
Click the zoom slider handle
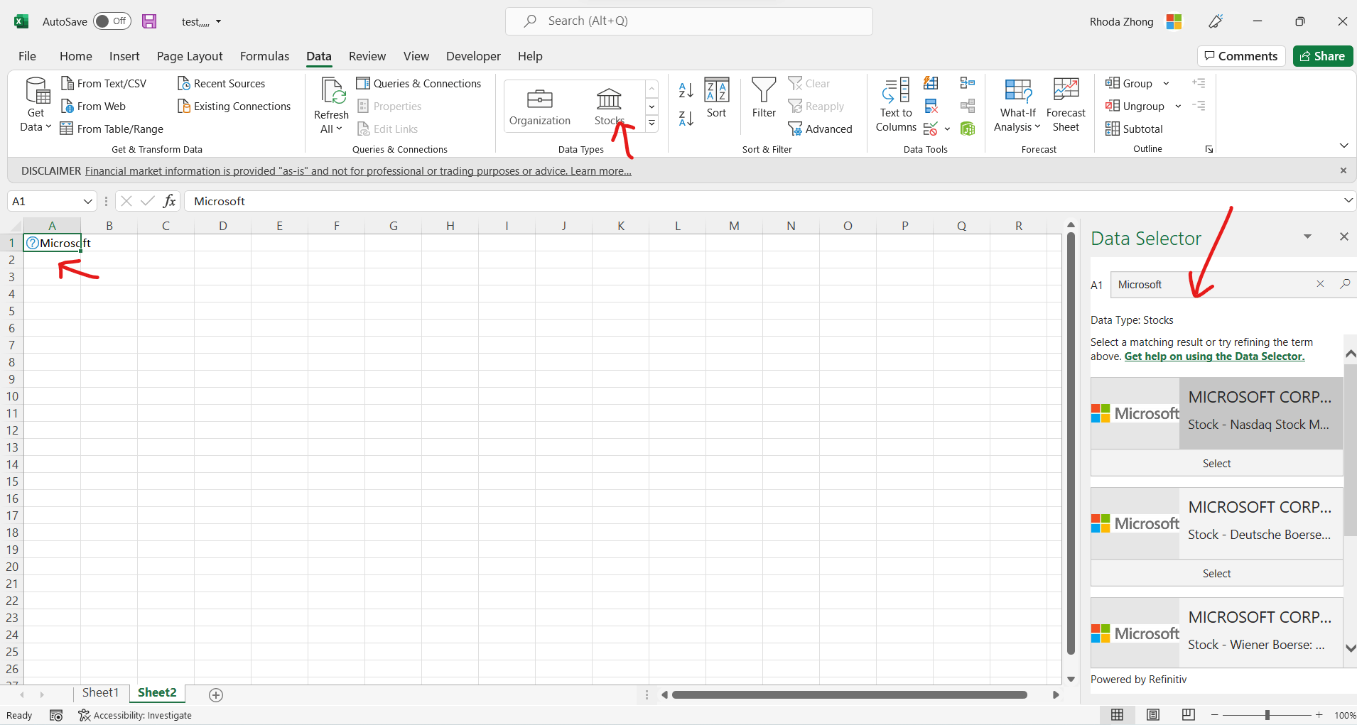point(1267,715)
